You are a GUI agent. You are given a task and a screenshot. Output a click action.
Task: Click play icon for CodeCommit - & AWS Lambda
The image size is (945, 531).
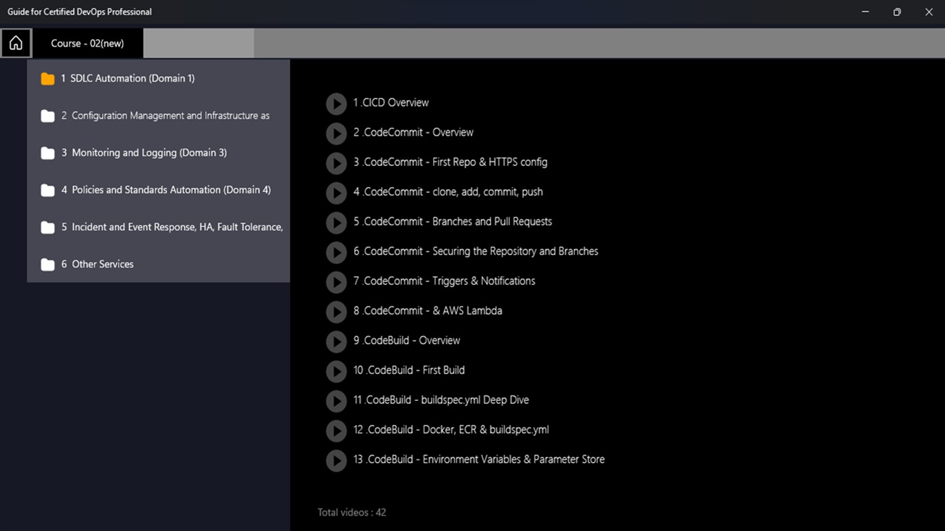pos(336,311)
